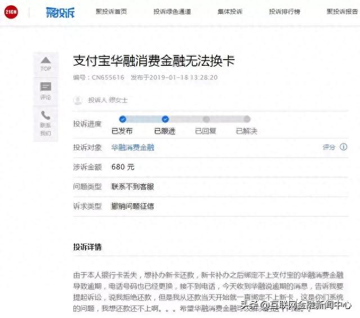Click the complainant name 缪女士
Viewport: 360px width, 318px height.
(x=118, y=100)
